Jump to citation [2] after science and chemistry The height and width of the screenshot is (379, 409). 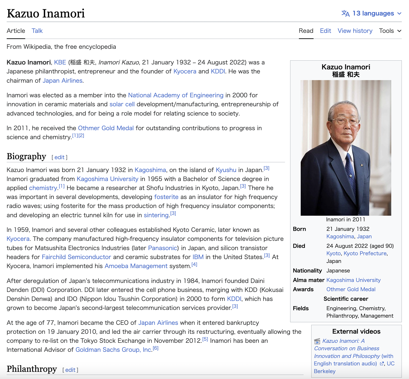point(81,136)
